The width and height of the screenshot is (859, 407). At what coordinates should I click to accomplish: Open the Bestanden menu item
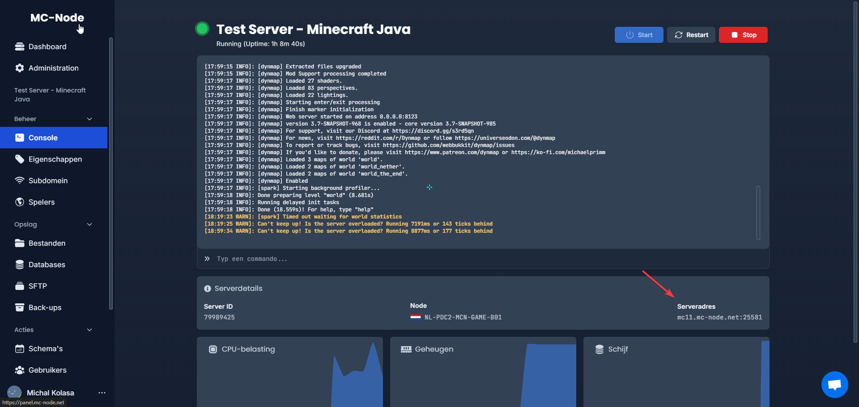(54, 243)
